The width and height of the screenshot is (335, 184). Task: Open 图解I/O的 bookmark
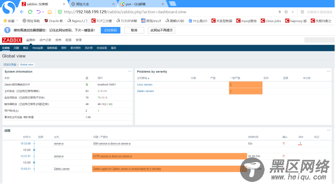click(175, 21)
